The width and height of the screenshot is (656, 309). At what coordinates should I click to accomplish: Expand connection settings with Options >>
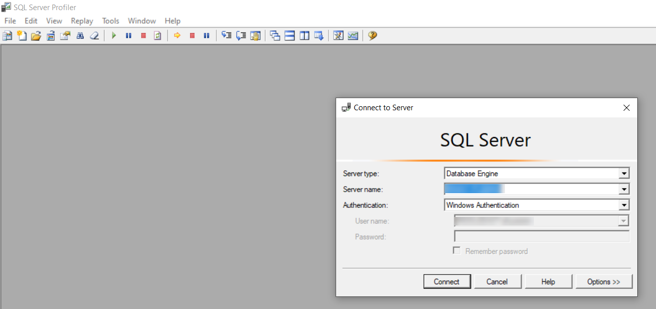pyautogui.click(x=604, y=282)
